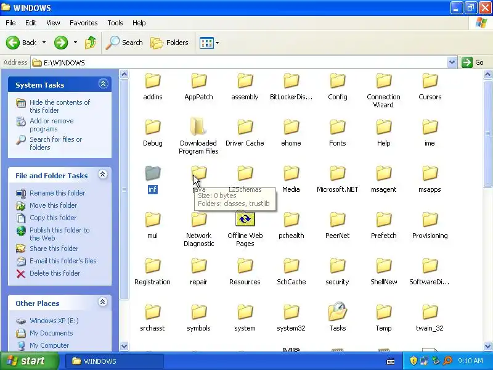Click Search for files or folders
493x370 pixels.
coord(55,143)
